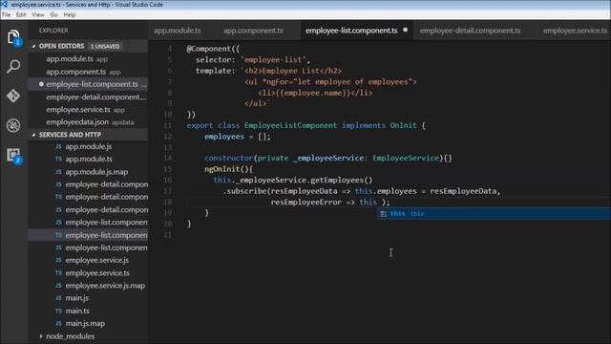Click unsaved dot on employee-list.component.ts tab

pyautogui.click(x=405, y=30)
